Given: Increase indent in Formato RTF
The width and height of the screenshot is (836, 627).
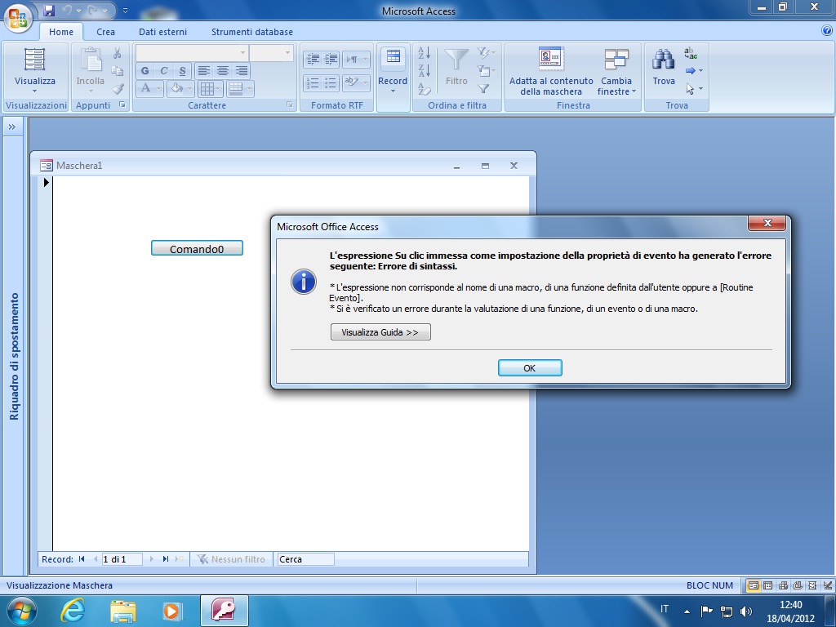Looking at the screenshot, I should pos(331,59).
